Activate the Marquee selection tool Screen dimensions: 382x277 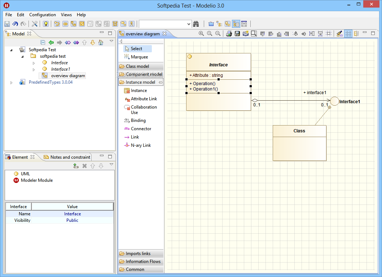click(136, 57)
